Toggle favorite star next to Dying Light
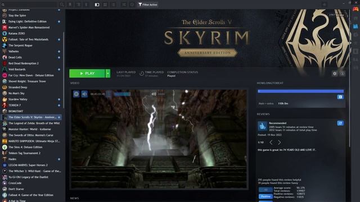360x202 pixels. [x=59, y=21]
